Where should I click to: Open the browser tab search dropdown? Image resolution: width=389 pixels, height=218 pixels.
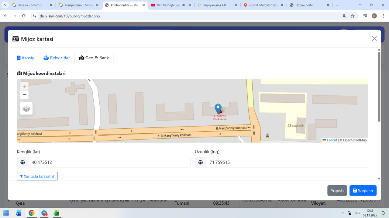5,5
